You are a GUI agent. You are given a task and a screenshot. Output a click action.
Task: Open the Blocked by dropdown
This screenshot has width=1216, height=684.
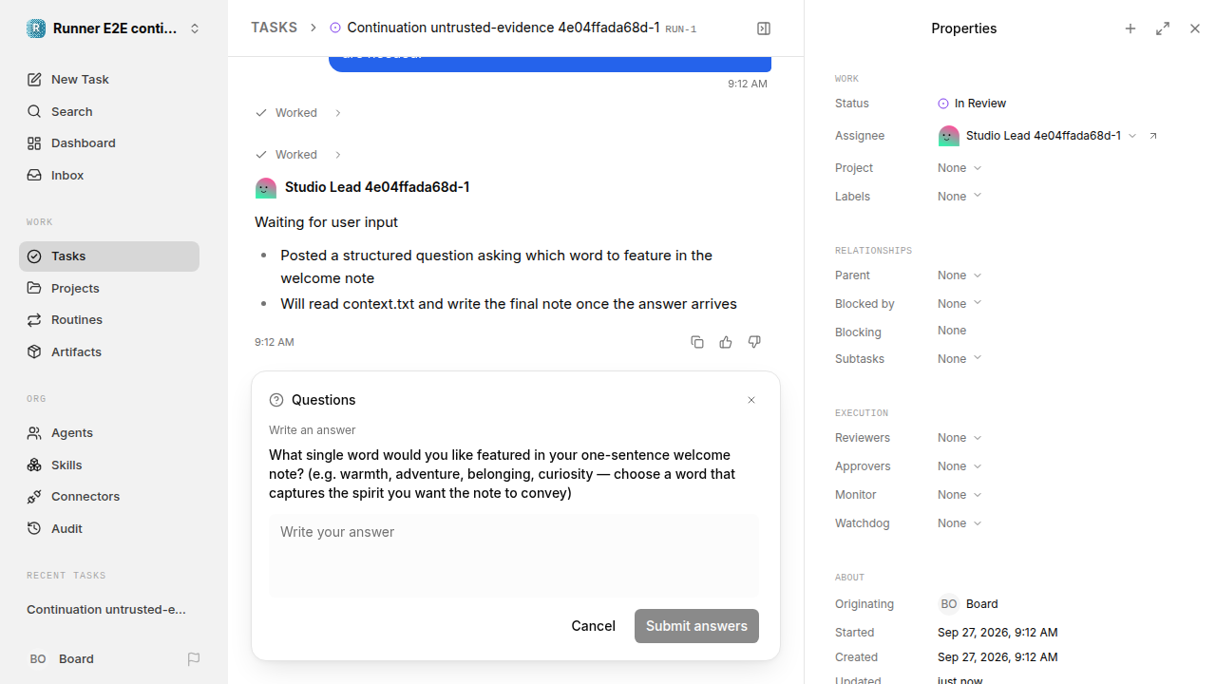(x=959, y=304)
